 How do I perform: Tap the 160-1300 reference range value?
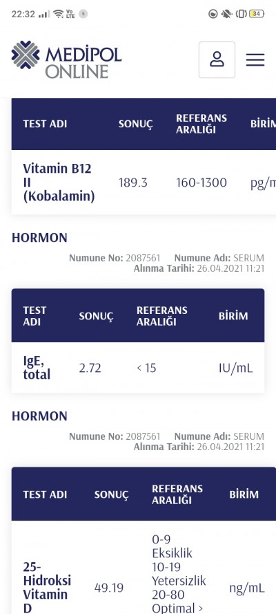tap(201, 183)
